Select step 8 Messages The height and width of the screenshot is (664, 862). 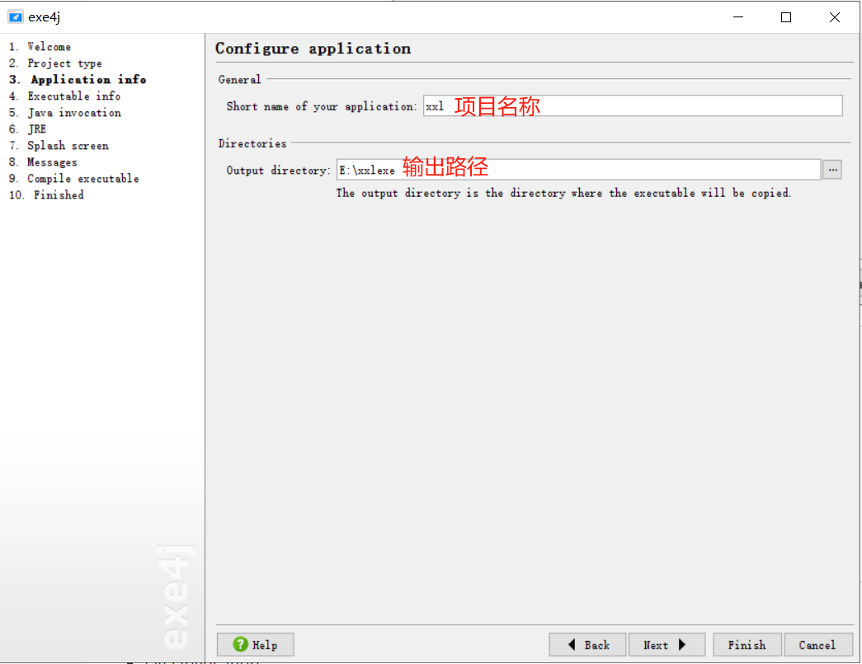[43, 162]
